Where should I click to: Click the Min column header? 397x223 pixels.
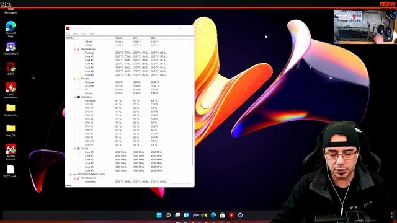[141, 38]
